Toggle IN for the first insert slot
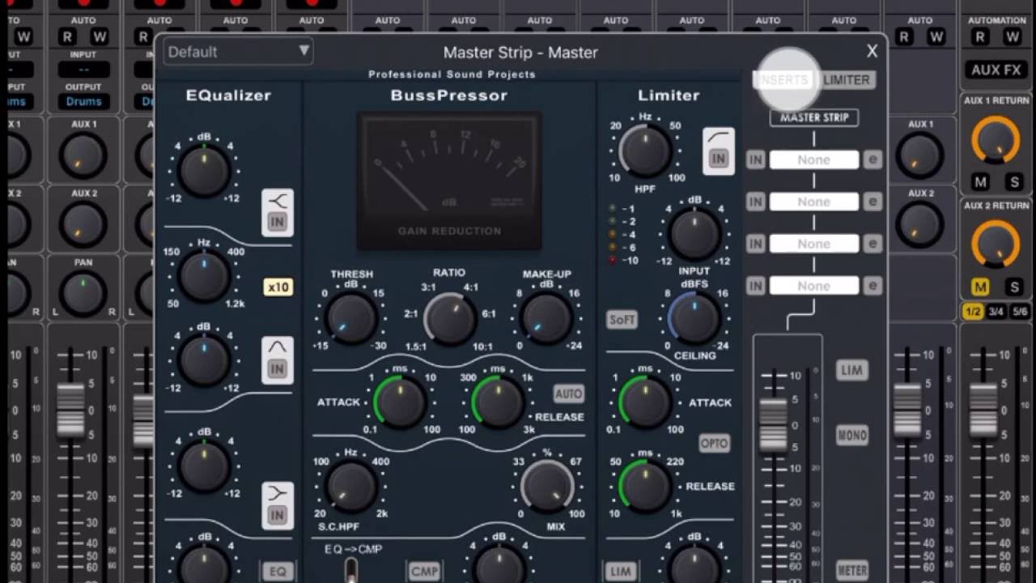This screenshot has width=1036, height=583. coord(755,160)
